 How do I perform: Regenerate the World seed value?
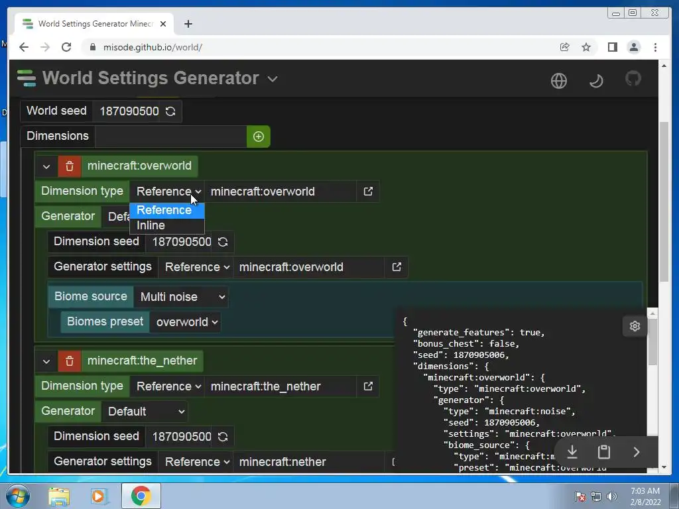point(170,111)
